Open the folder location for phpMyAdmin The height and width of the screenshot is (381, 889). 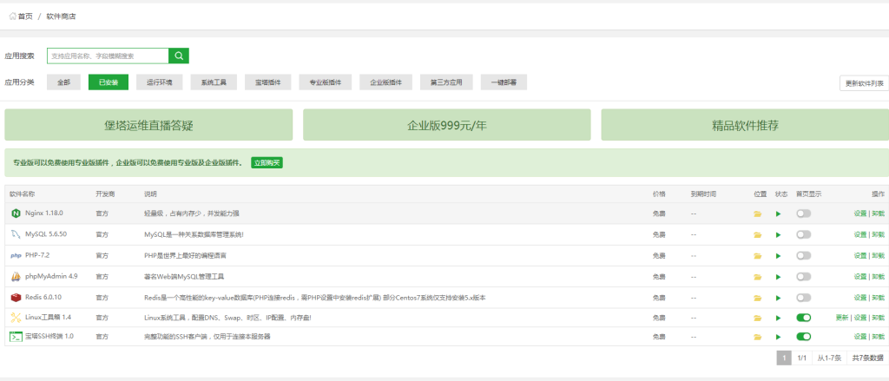click(757, 277)
